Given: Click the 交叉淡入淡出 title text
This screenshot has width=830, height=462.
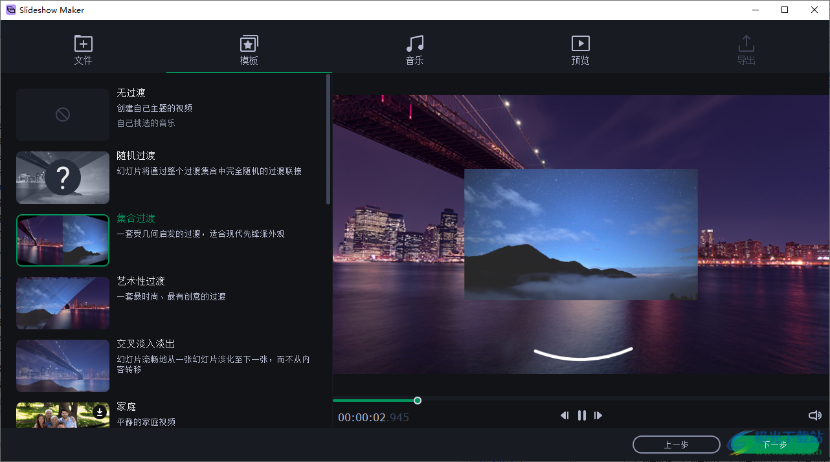Looking at the screenshot, I should pos(146,344).
